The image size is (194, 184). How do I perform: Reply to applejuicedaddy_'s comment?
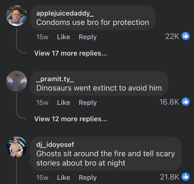click(x=87, y=37)
